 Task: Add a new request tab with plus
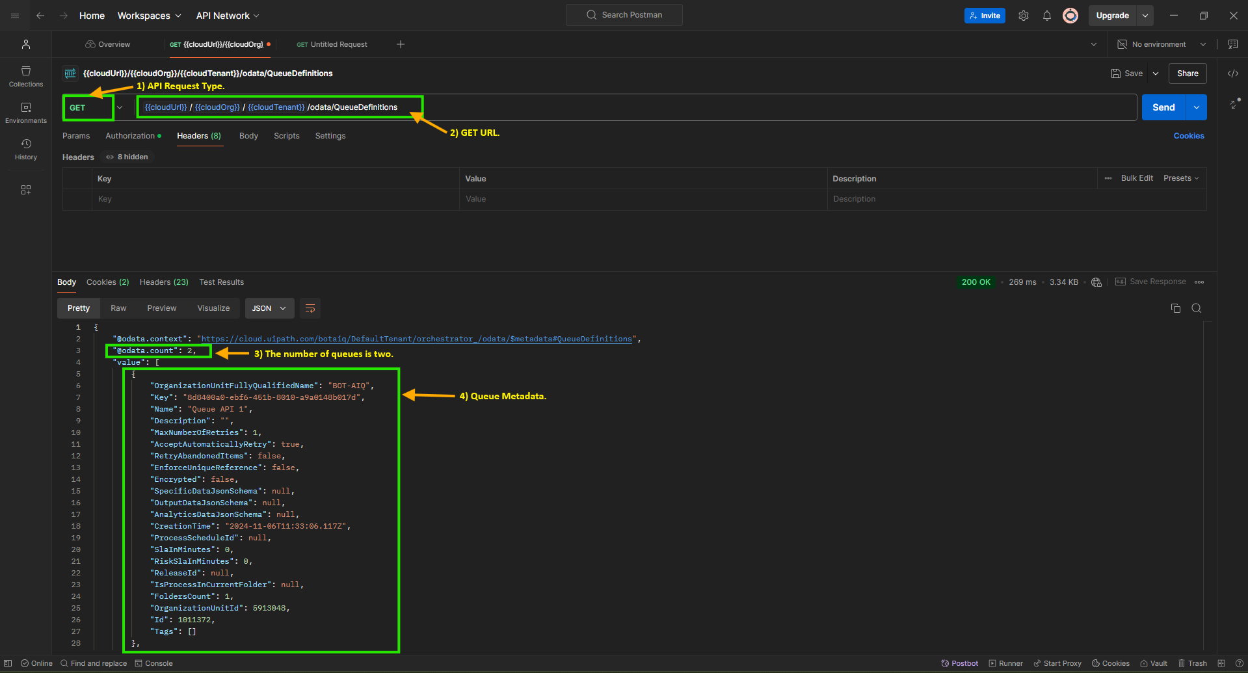401,44
